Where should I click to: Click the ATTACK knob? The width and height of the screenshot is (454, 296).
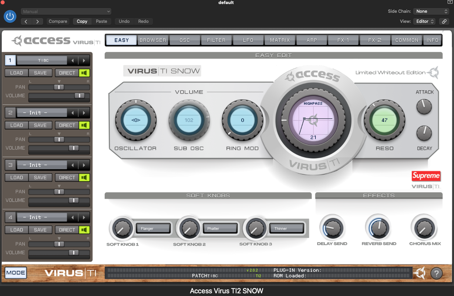click(424, 107)
